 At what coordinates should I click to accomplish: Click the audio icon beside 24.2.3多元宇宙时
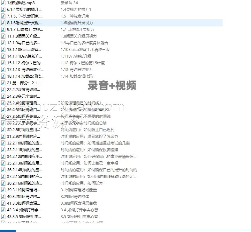(3, 96)
